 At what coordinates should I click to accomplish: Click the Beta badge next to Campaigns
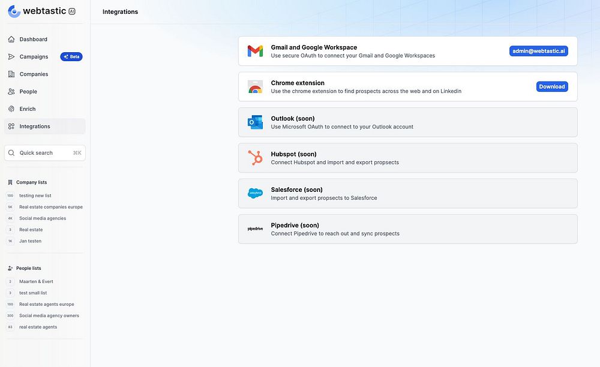[x=71, y=56]
